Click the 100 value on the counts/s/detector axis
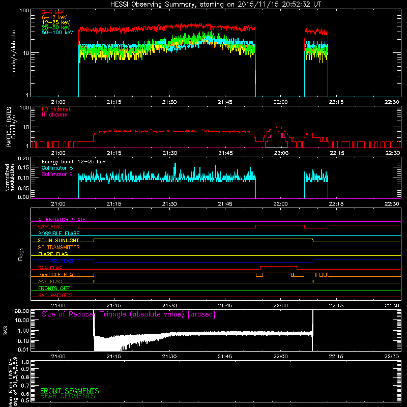This screenshot has height=407, width=407. (x=24, y=11)
